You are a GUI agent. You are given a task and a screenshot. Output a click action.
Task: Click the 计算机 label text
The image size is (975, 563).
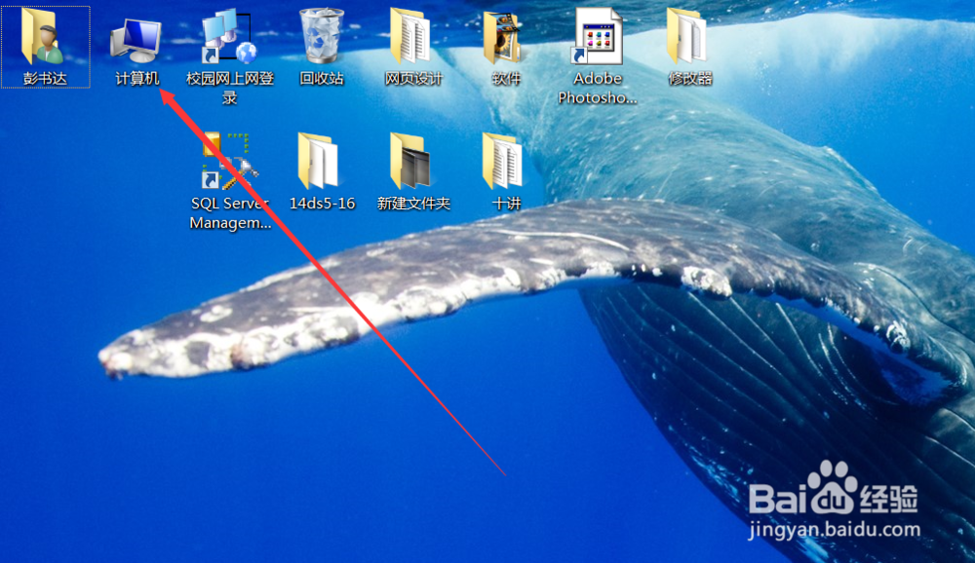pos(136,78)
